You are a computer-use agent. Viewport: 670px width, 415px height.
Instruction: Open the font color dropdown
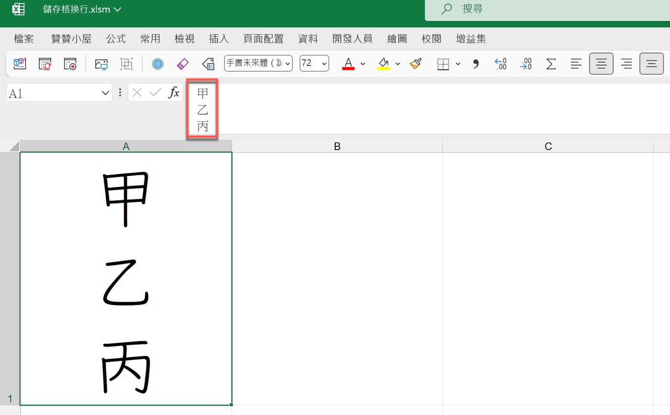(362, 64)
